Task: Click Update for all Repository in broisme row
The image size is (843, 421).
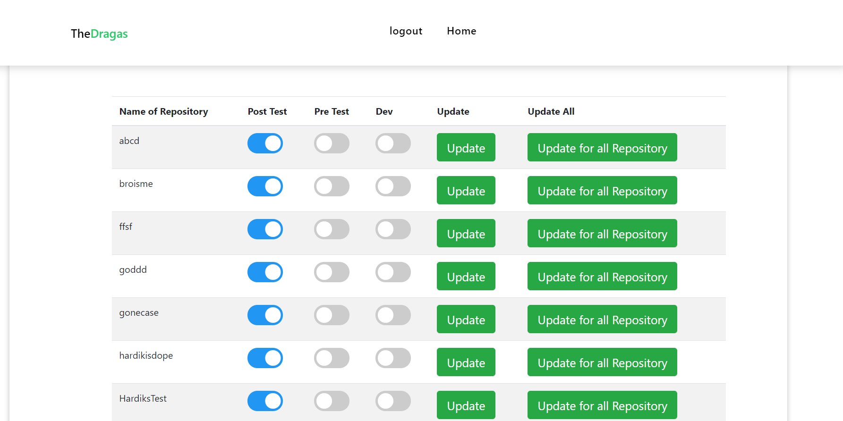Action: tap(602, 190)
